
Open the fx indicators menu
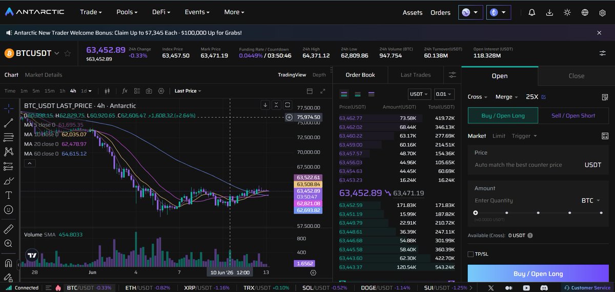pos(125,91)
